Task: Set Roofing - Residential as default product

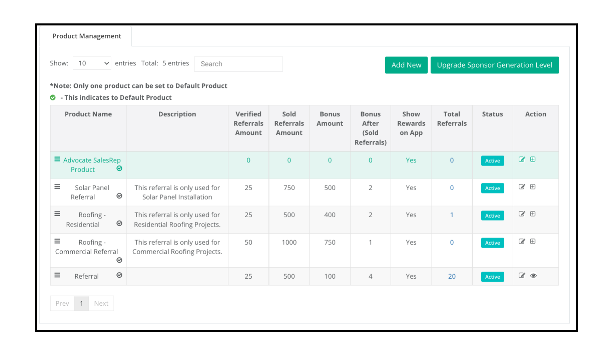Action: [x=119, y=223]
